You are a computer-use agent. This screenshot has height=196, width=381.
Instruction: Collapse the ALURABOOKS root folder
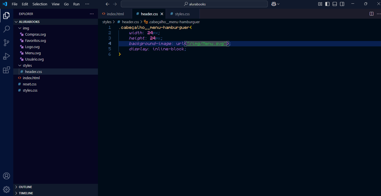tap(56, 22)
